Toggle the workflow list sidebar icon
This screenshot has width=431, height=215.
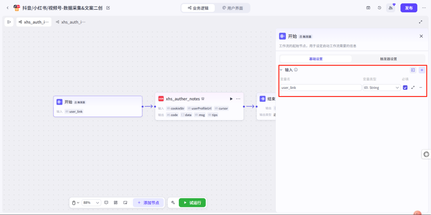[9, 22]
